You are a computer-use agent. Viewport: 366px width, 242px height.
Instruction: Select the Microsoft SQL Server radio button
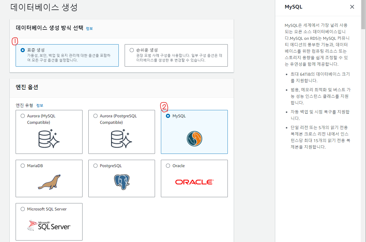(23, 209)
